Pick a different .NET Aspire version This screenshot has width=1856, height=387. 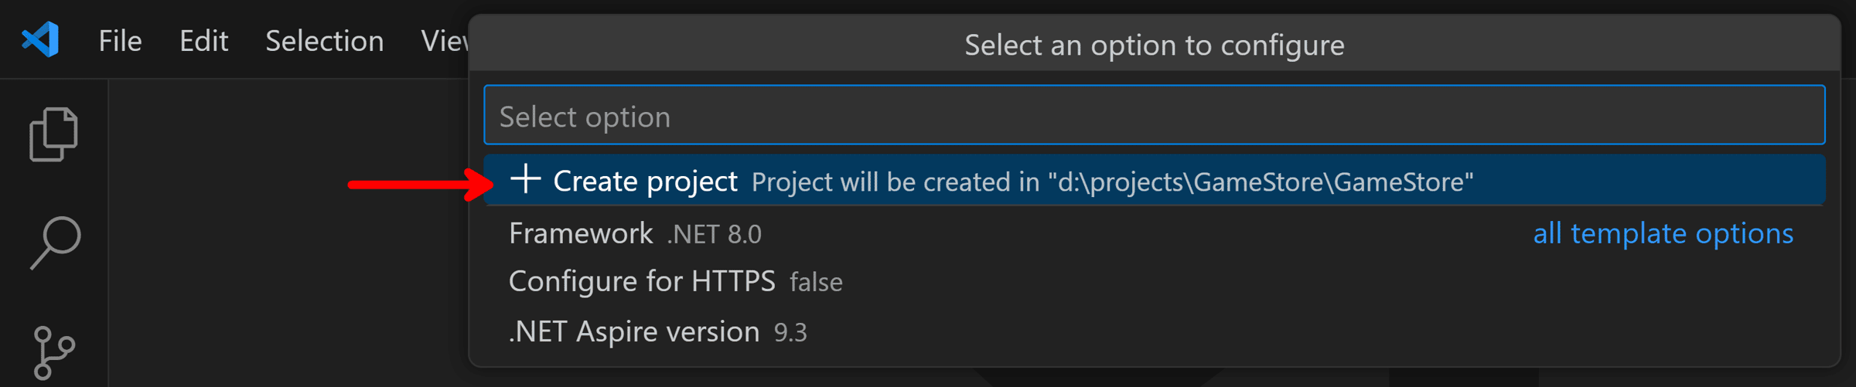(1154, 331)
